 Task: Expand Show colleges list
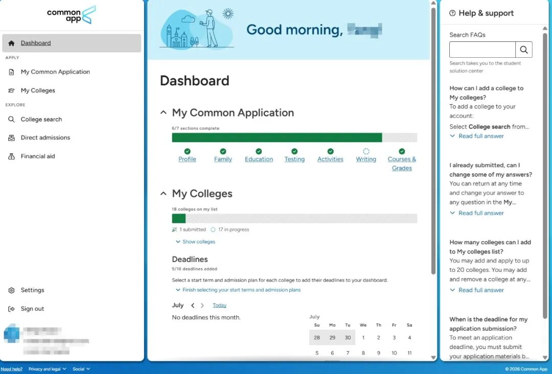click(195, 242)
